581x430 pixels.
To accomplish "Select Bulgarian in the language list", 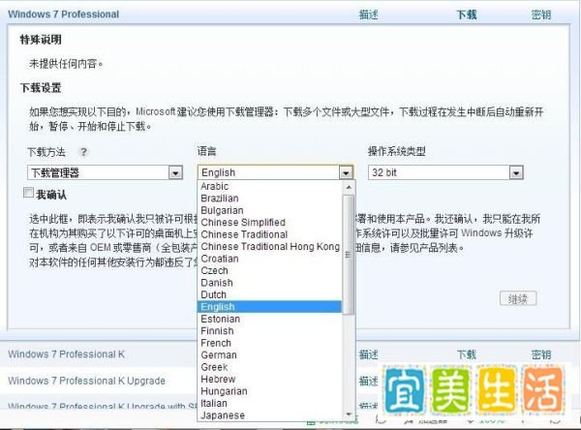I will pos(269,210).
